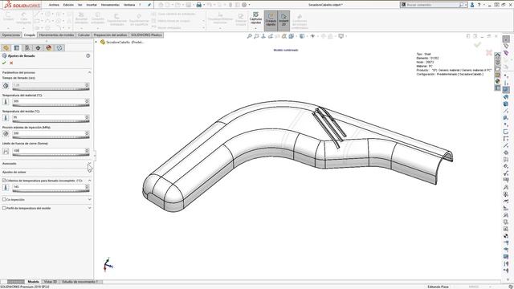Open Insertar menu
Screen dimensions: 514x289
click(92, 5)
